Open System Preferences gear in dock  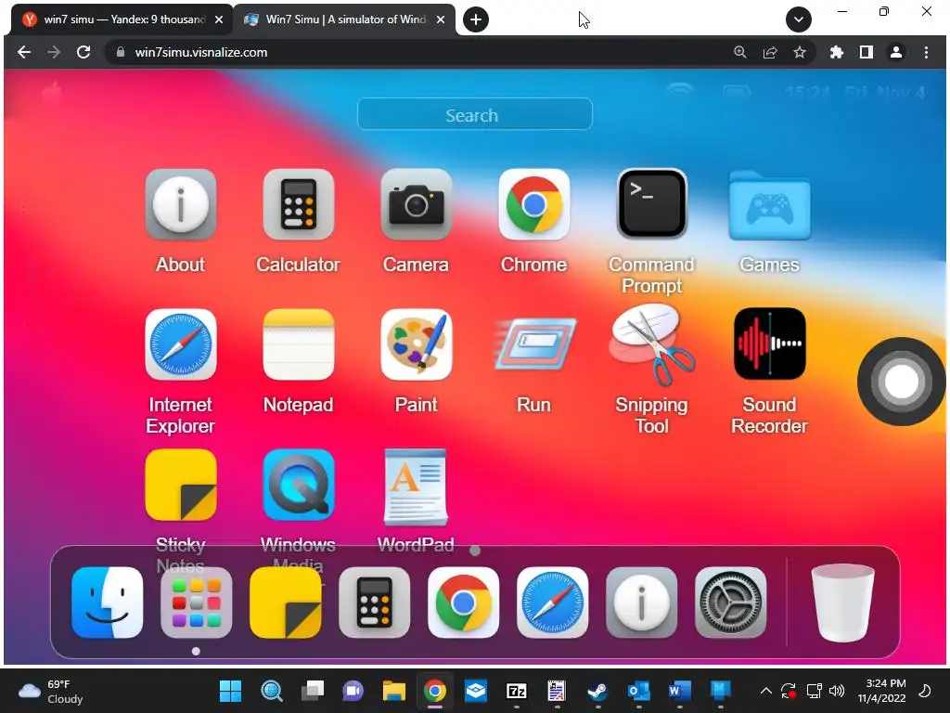click(731, 603)
